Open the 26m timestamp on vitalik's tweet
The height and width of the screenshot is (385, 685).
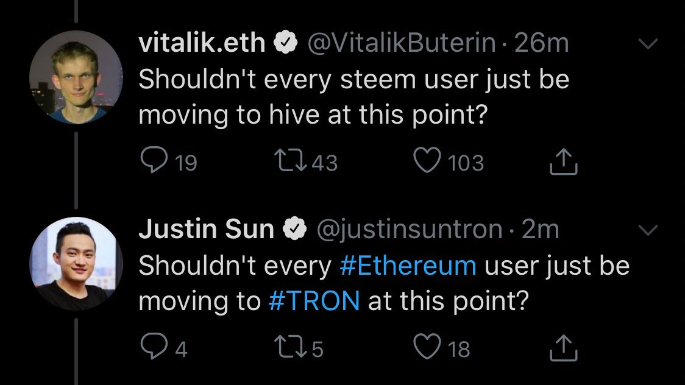coord(542,43)
